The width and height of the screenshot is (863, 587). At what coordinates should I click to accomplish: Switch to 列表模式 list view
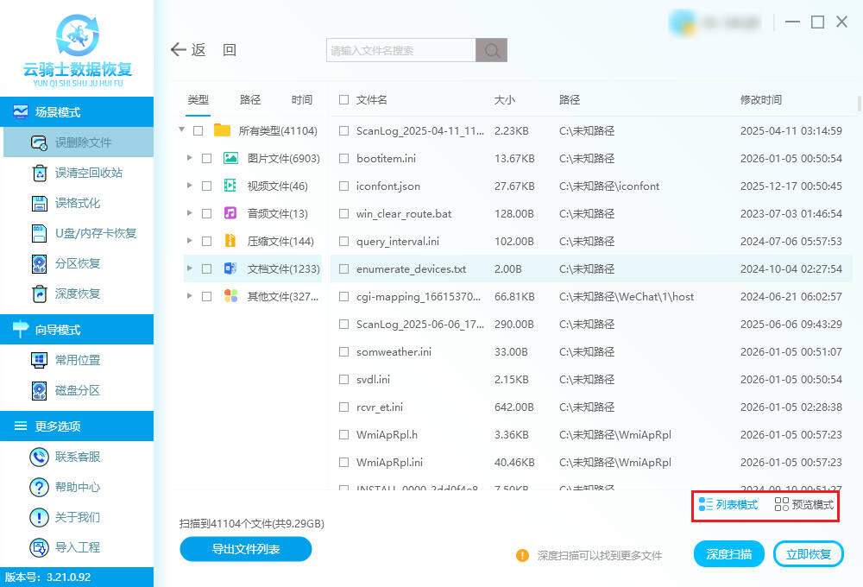728,504
